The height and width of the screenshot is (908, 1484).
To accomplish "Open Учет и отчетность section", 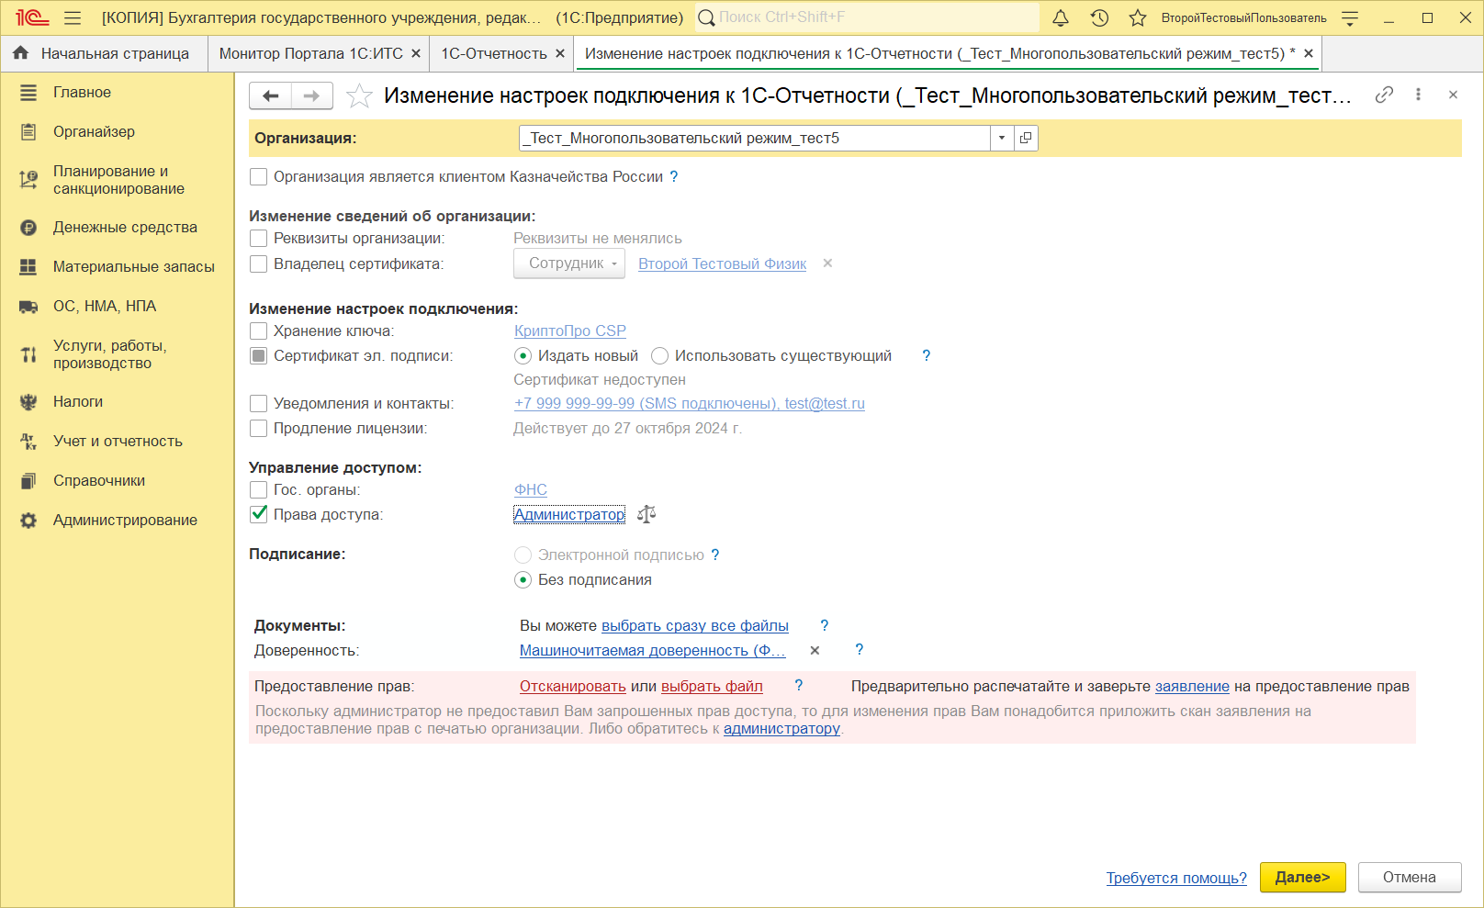I will click(x=118, y=441).
